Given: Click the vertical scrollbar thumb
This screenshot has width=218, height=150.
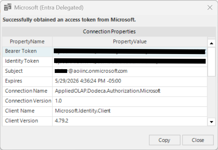Looking at the screenshot, I should click(x=211, y=62).
